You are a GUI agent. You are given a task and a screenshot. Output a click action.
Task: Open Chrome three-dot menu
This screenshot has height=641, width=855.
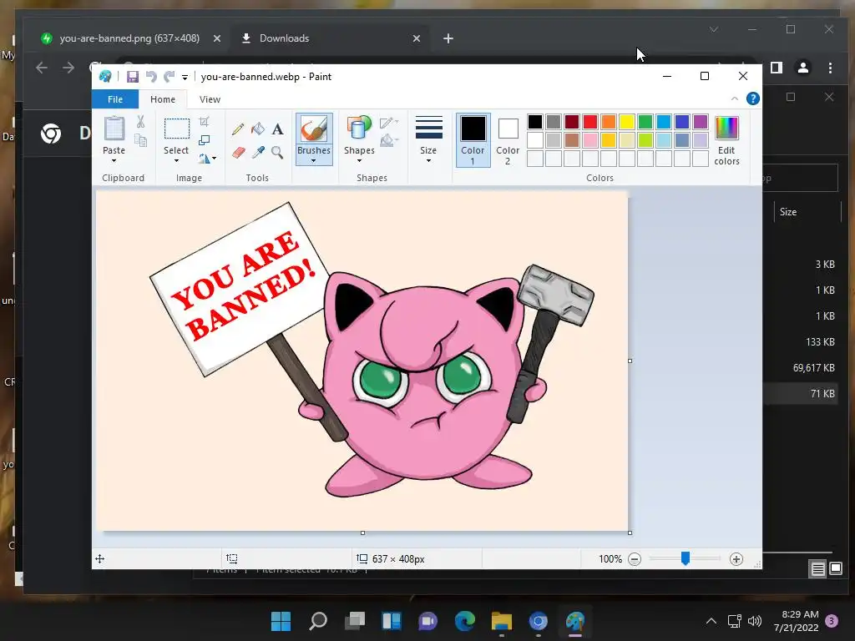(830, 68)
